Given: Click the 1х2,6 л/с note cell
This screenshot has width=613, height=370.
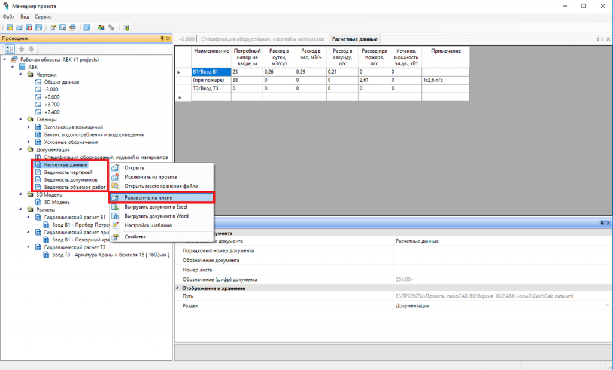Looking at the screenshot, I should 445,80.
